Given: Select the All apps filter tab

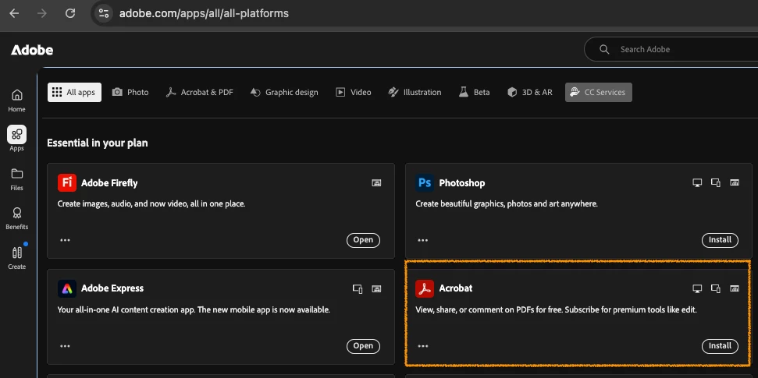Looking at the screenshot, I should pyautogui.click(x=74, y=92).
